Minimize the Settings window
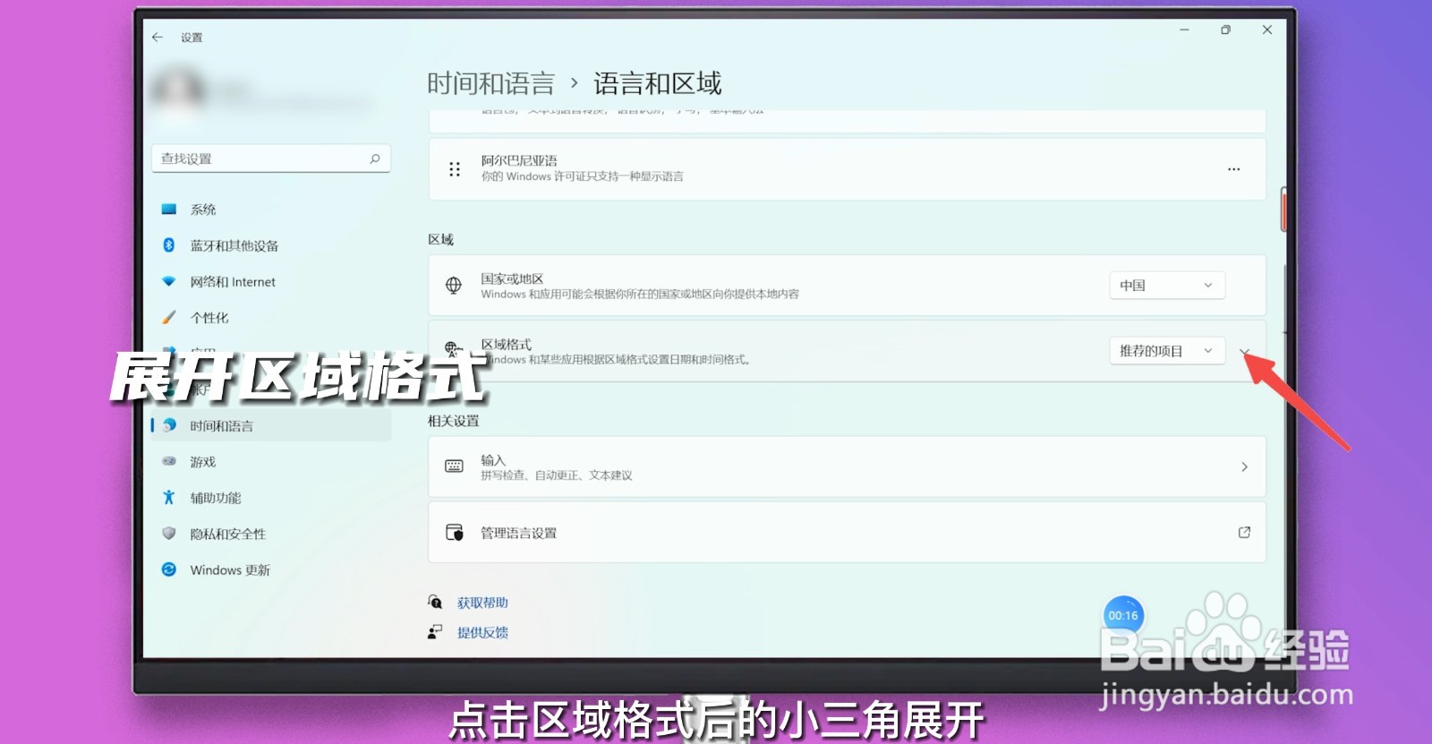This screenshot has height=744, width=1432. (1184, 30)
